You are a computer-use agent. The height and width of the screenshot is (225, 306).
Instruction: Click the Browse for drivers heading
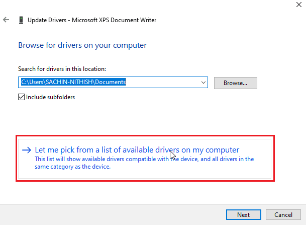tap(82, 45)
